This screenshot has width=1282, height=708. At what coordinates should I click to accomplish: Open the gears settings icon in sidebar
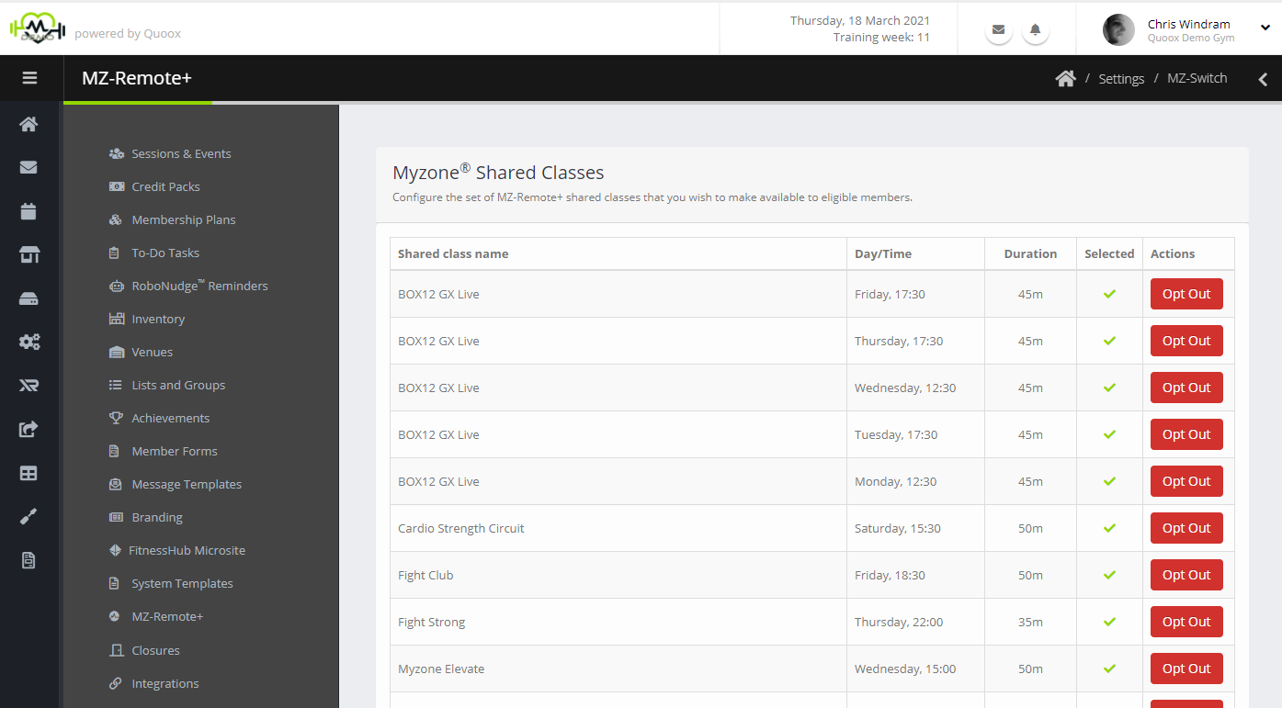pyautogui.click(x=29, y=342)
